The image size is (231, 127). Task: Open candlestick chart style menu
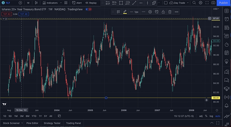pos(36,3)
